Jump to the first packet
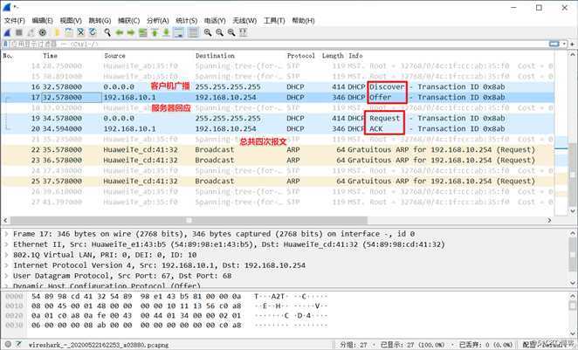Viewport: 578px width, 350px height. (155, 33)
